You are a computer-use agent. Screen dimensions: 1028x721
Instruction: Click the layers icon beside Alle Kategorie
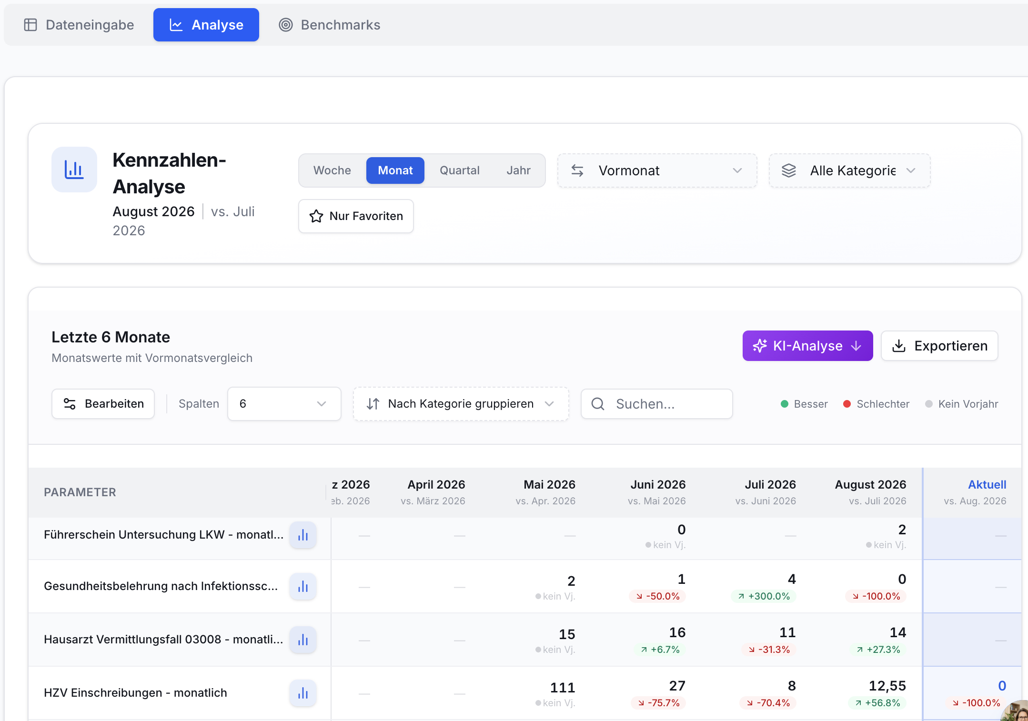(x=789, y=170)
